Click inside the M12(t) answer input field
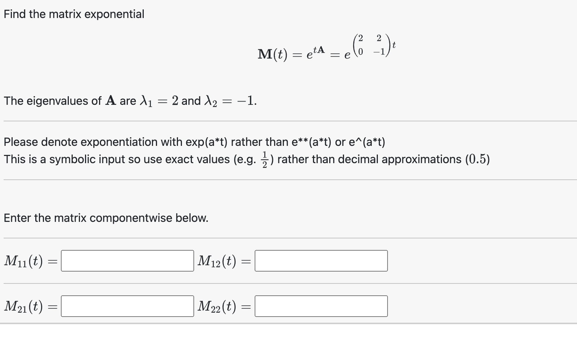This screenshot has width=577, height=340. (321, 261)
